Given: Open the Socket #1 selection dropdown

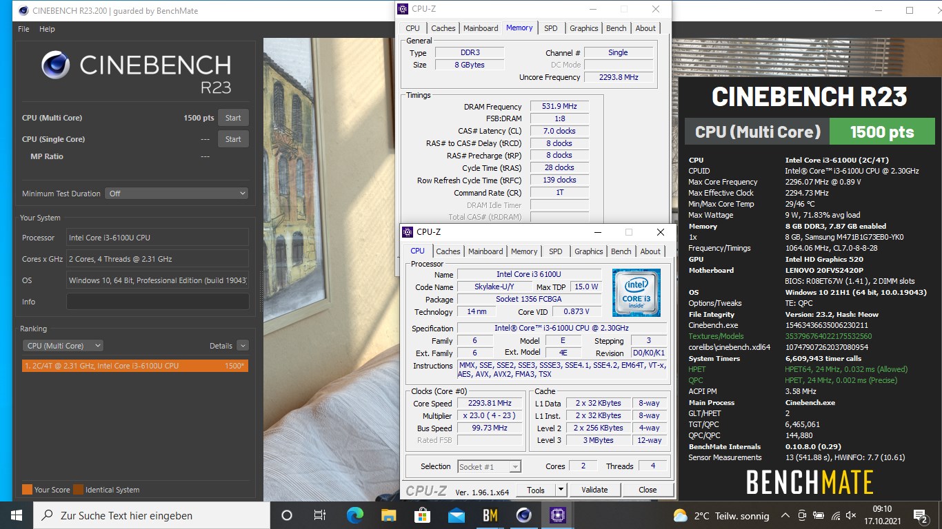Looking at the screenshot, I should tap(489, 466).
